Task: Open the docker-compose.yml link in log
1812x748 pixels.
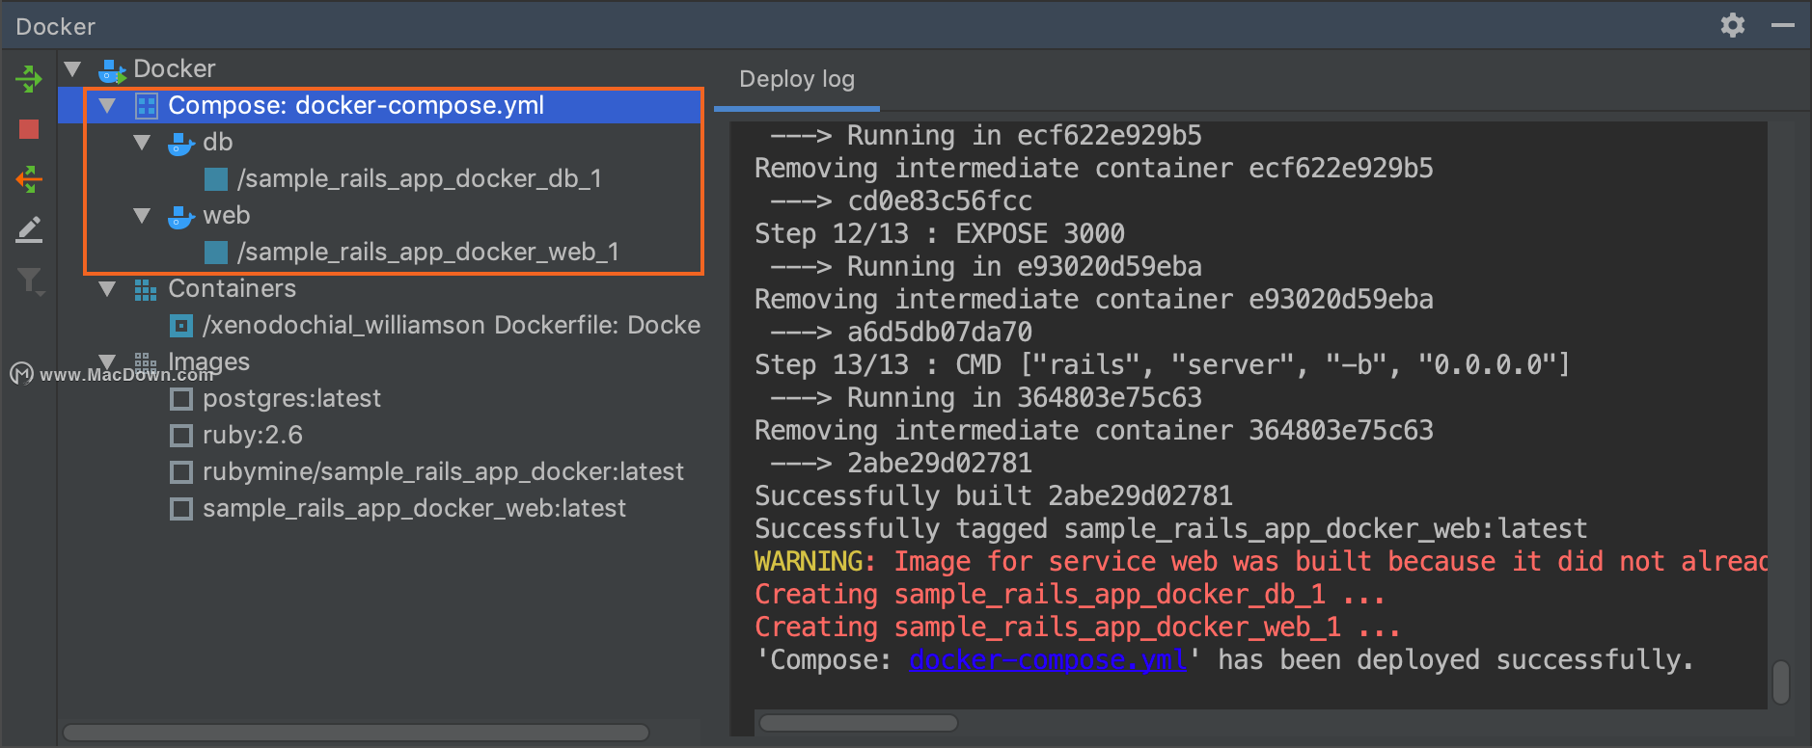Action: [1048, 660]
